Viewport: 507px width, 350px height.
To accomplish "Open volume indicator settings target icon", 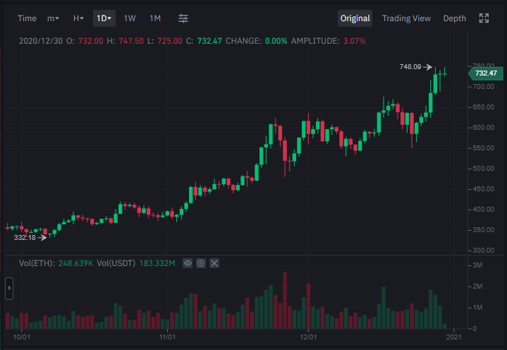I will click(201, 263).
